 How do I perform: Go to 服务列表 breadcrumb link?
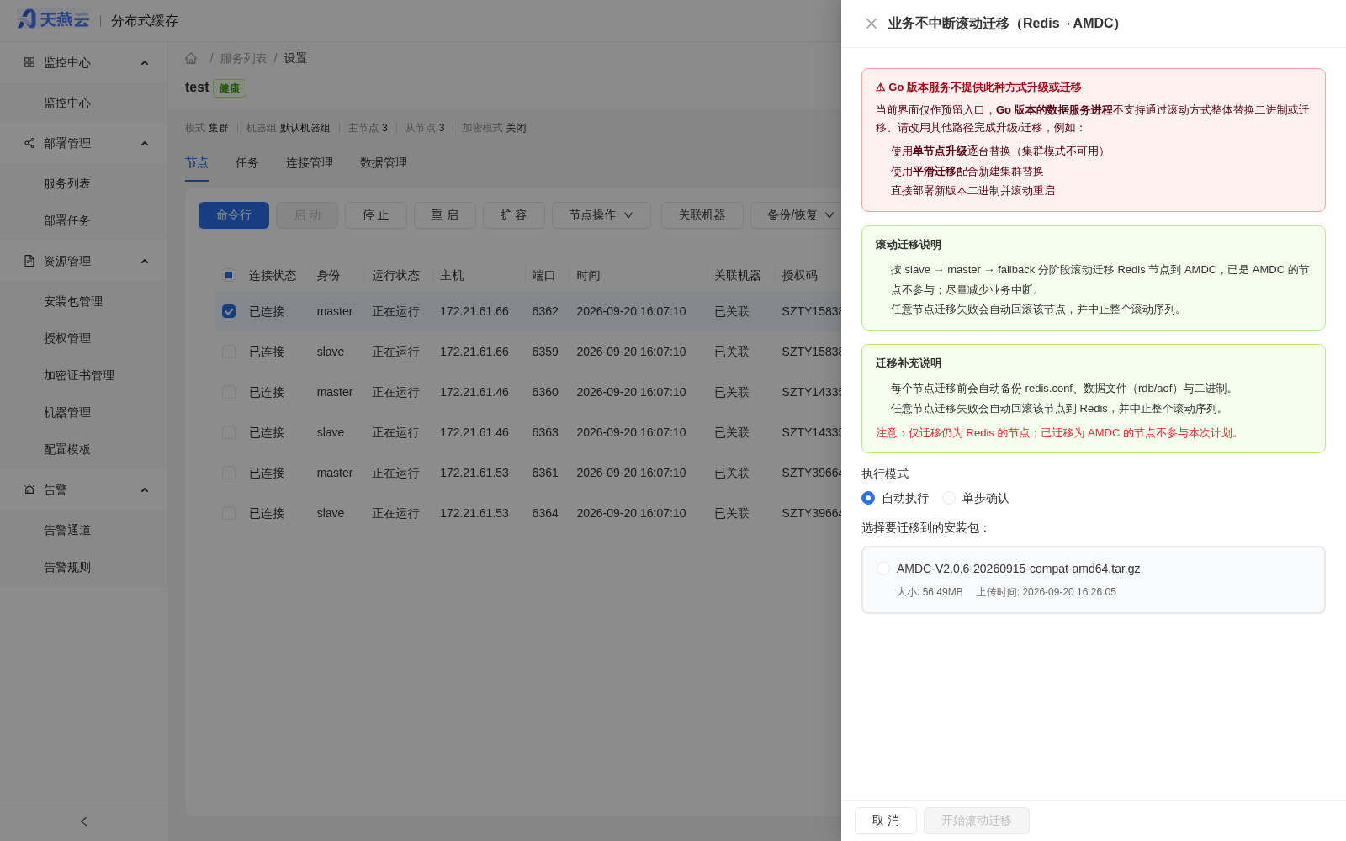coord(243,58)
